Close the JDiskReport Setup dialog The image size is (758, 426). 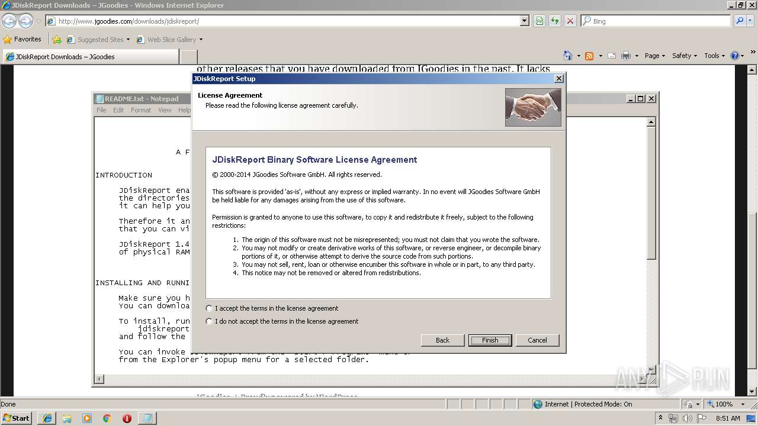[558, 79]
